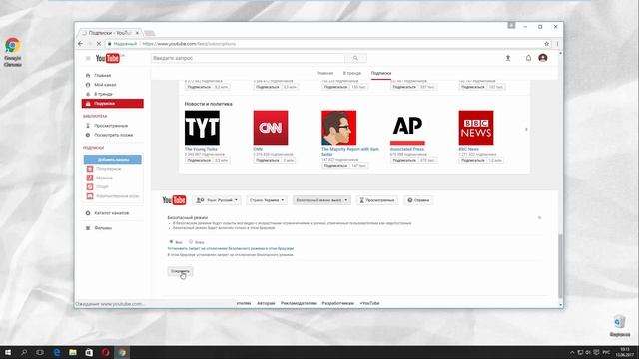Switch to the Главная top tab
This screenshot has width=639, height=359.
(x=324, y=73)
